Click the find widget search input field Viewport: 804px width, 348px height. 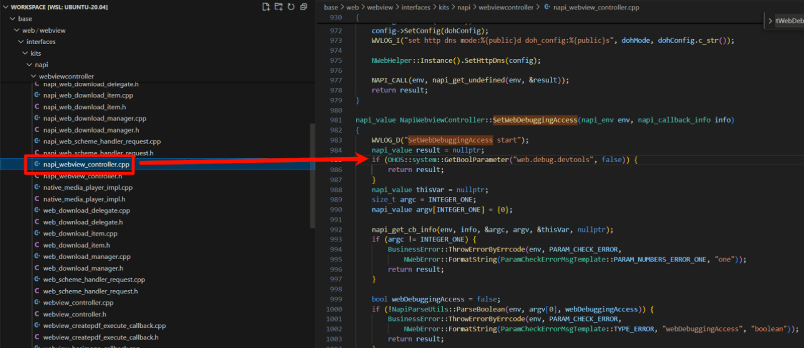coord(790,21)
